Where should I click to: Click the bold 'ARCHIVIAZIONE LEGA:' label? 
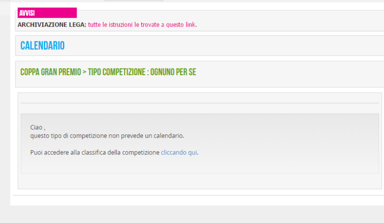pyautogui.click(x=52, y=25)
